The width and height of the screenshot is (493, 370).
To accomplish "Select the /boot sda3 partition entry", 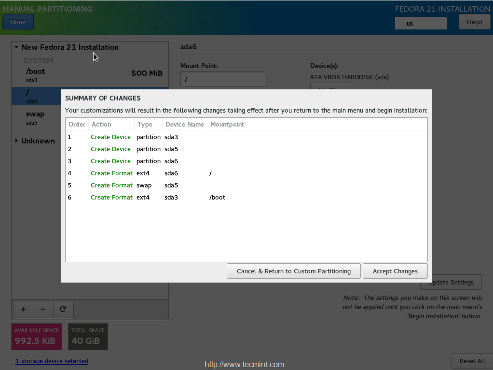I will click(x=90, y=75).
